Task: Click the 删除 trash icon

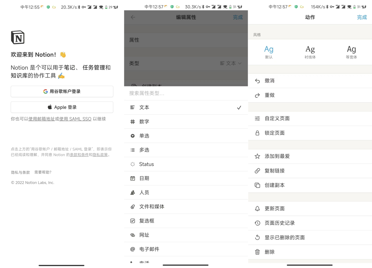Action: (257, 252)
